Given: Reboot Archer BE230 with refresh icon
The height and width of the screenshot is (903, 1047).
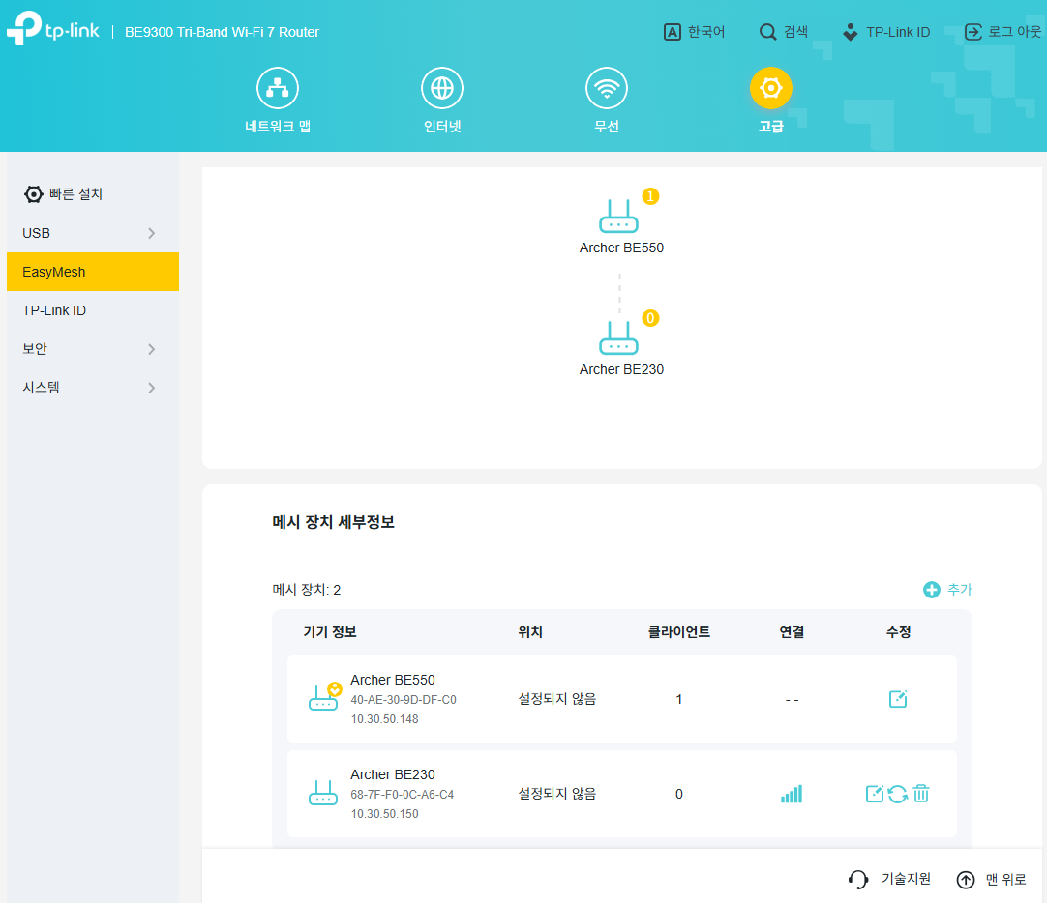Looking at the screenshot, I should click(898, 794).
